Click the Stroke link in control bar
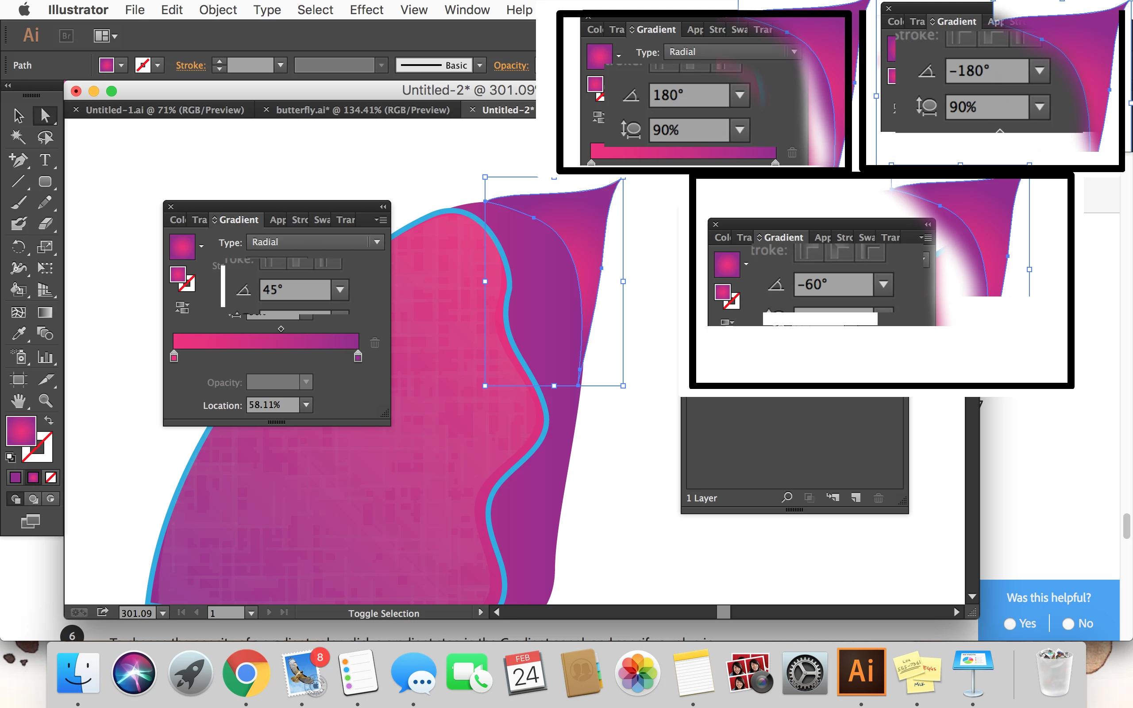This screenshot has width=1133, height=708. 191,65
